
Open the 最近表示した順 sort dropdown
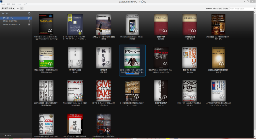pos(8,9)
